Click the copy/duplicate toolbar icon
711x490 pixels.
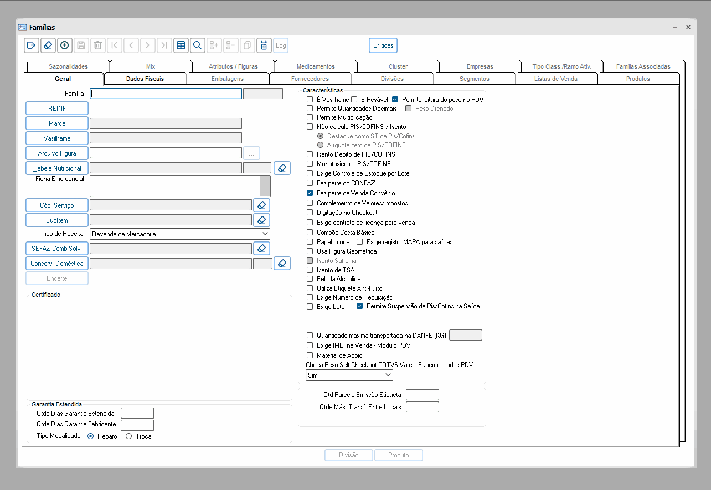pos(248,45)
